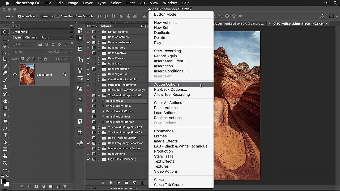
Task: Open Creative Cloud Libraries panel icon
Action: tap(80, 143)
